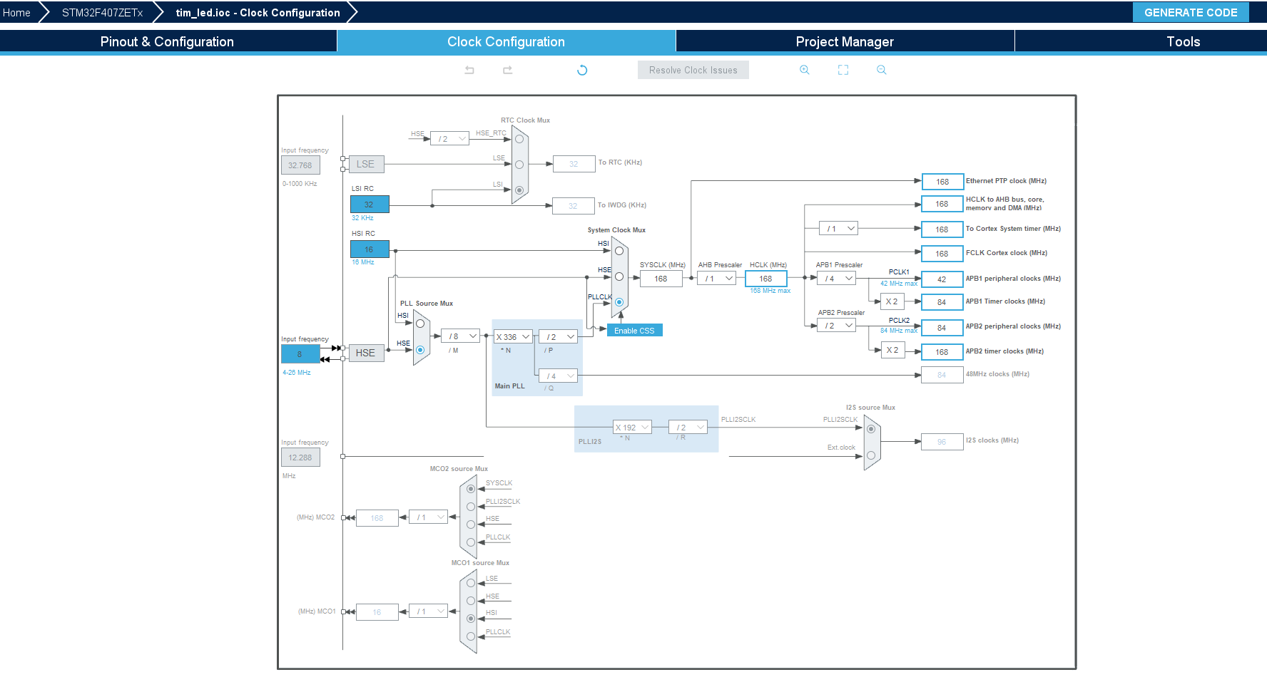
Task: Select PLLI2SCLK in MCO2 source Mux
Action: pos(471,507)
